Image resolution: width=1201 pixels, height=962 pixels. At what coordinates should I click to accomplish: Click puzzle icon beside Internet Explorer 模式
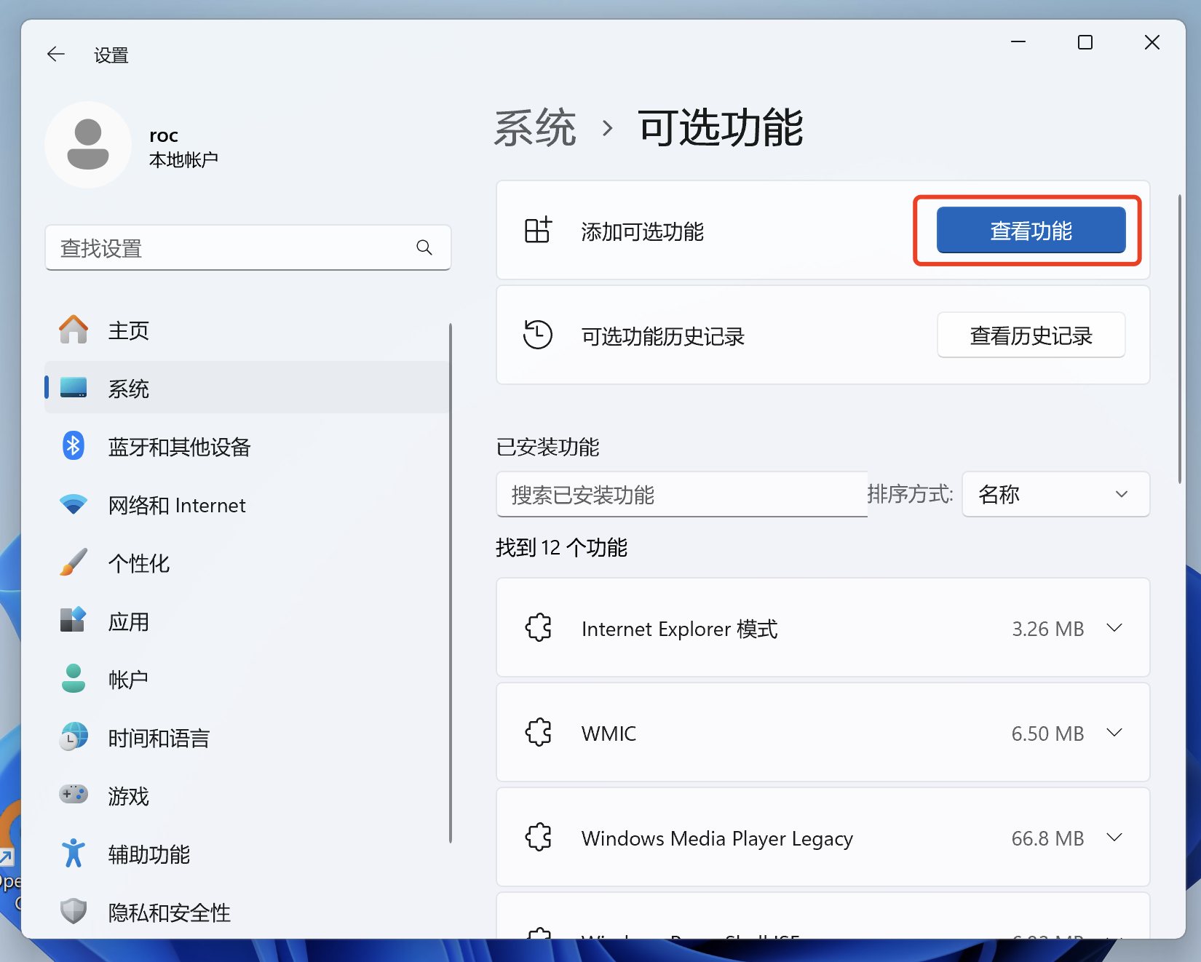(538, 627)
